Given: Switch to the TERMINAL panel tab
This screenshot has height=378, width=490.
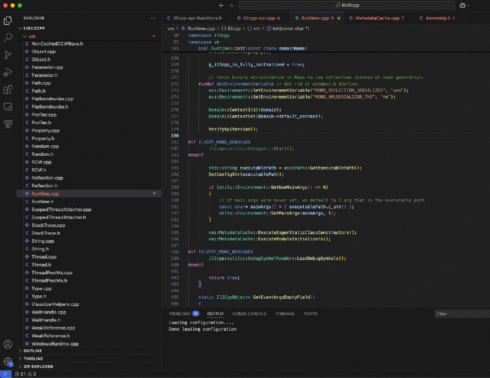Looking at the screenshot, I should point(285,314).
